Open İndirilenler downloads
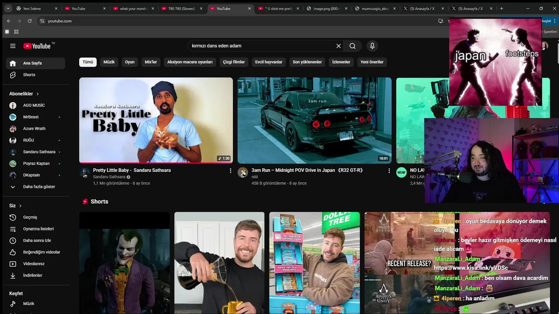The image size is (559, 314). (x=35, y=275)
